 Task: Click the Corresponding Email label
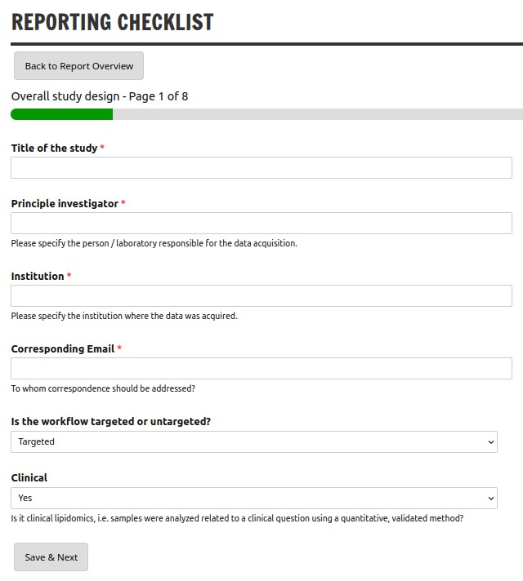(63, 348)
